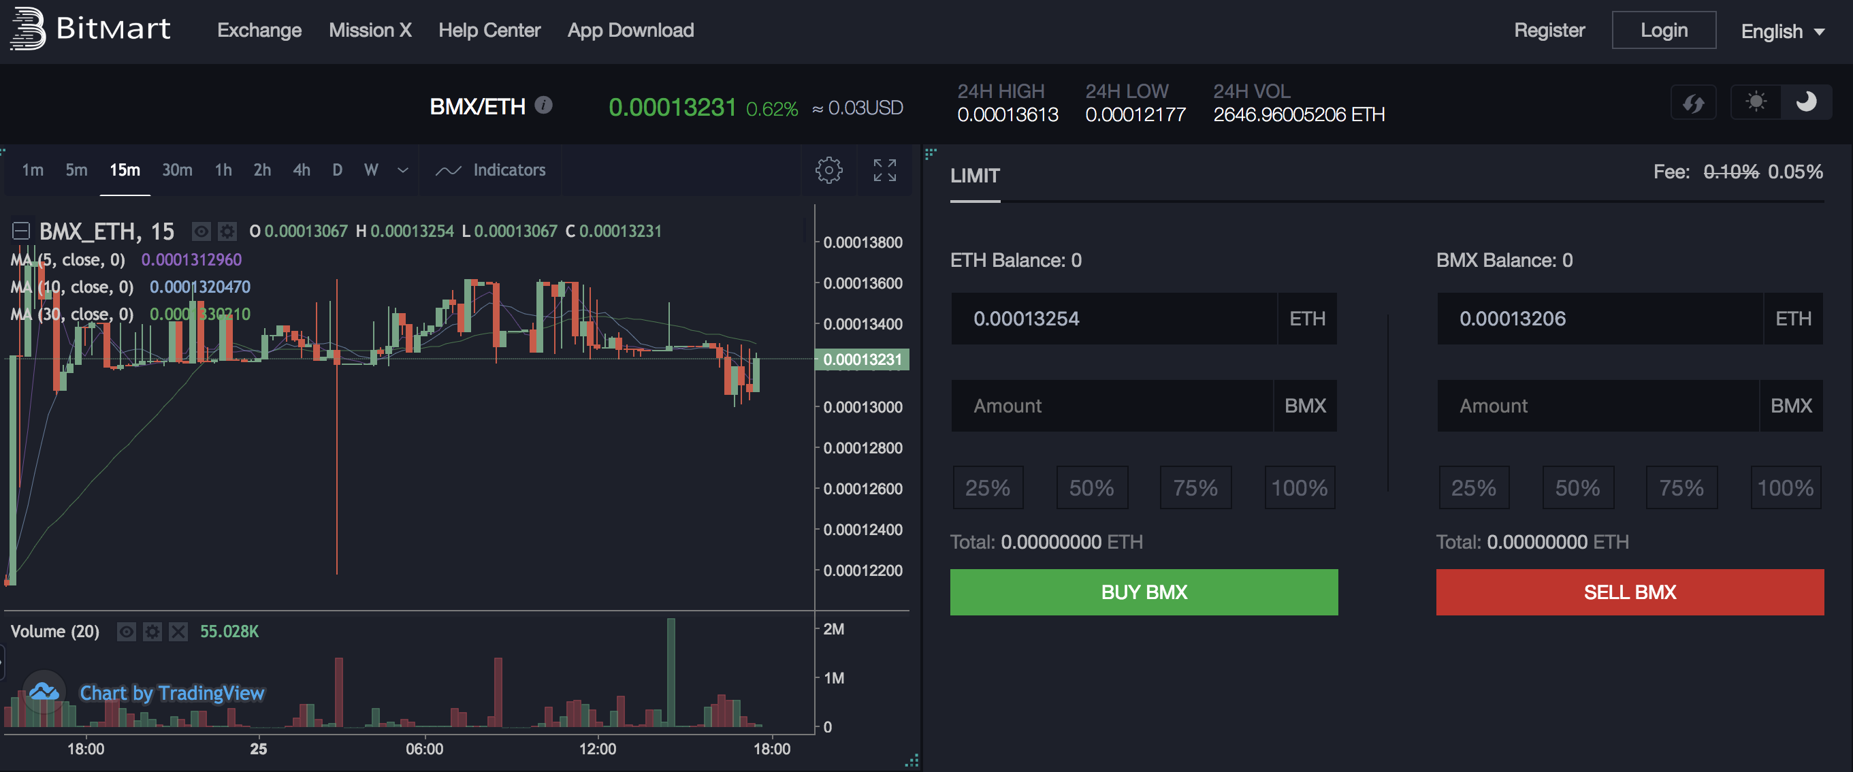Viewport: 1853px width, 772px height.
Task: Click the 24H LOW value 0.00012177
Action: point(1135,115)
